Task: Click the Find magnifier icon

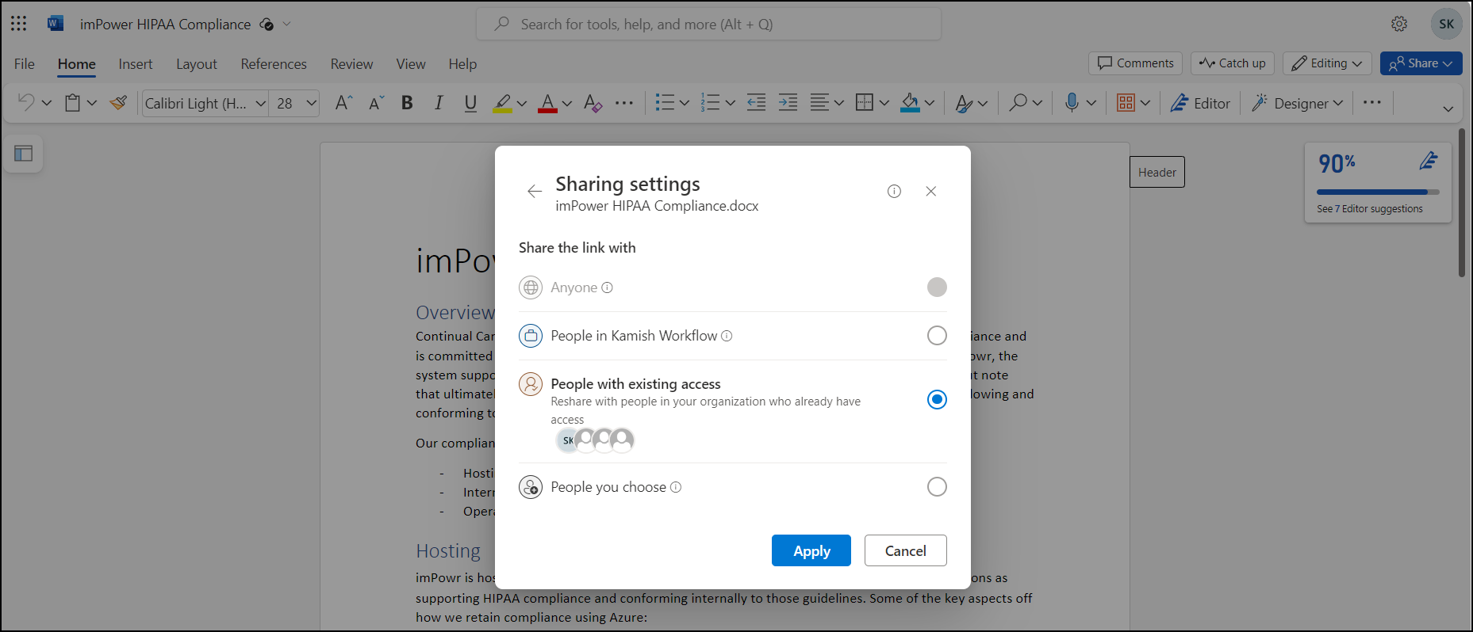Action: (x=1018, y=103)
